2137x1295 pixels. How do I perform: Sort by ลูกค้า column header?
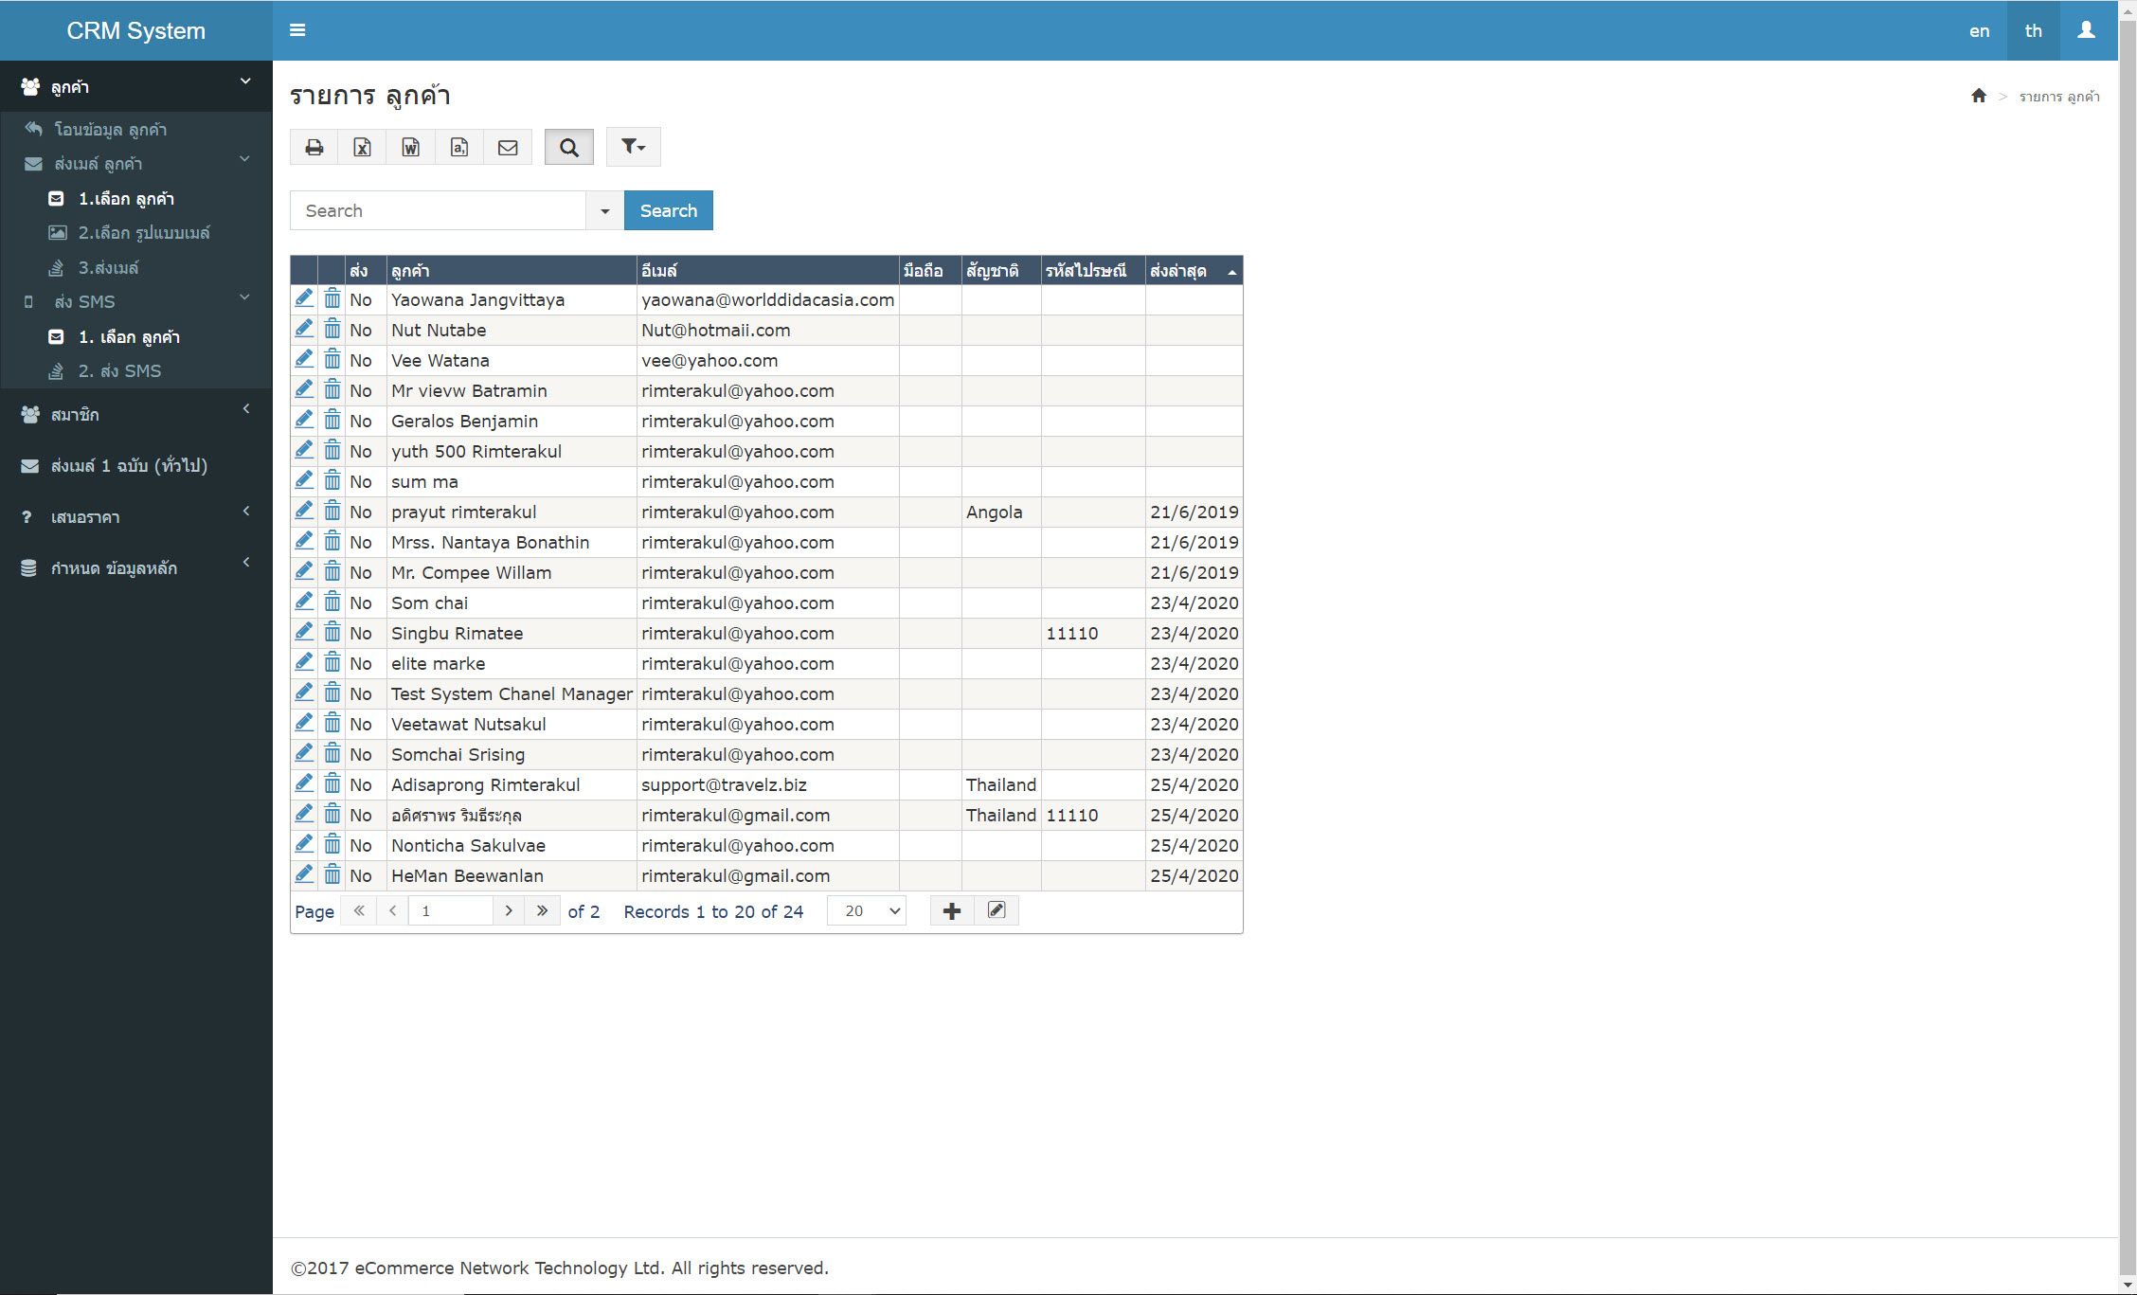[512, 271]
